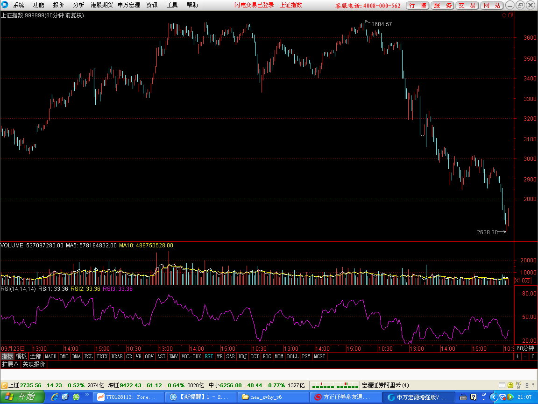
Task: Open the 关联报价 tab
Action: tap(34, 364)
